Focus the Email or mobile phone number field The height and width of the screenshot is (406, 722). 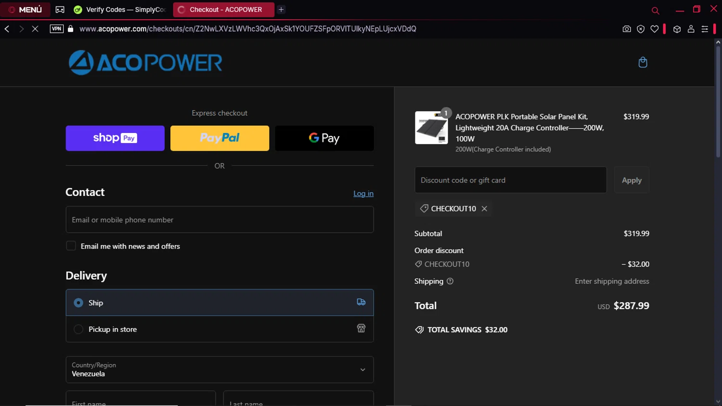pos(219,220)
